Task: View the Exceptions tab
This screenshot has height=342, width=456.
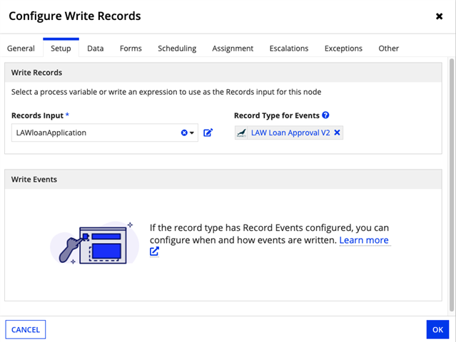Action: click(x=343, y=48)
